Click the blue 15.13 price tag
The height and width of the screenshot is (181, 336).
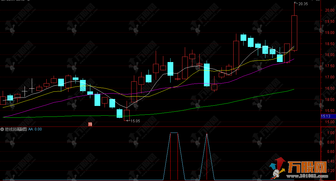click(x=328, y=116)
